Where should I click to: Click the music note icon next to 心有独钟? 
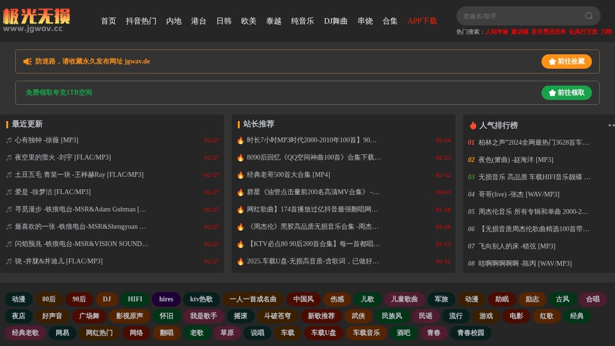9,140
